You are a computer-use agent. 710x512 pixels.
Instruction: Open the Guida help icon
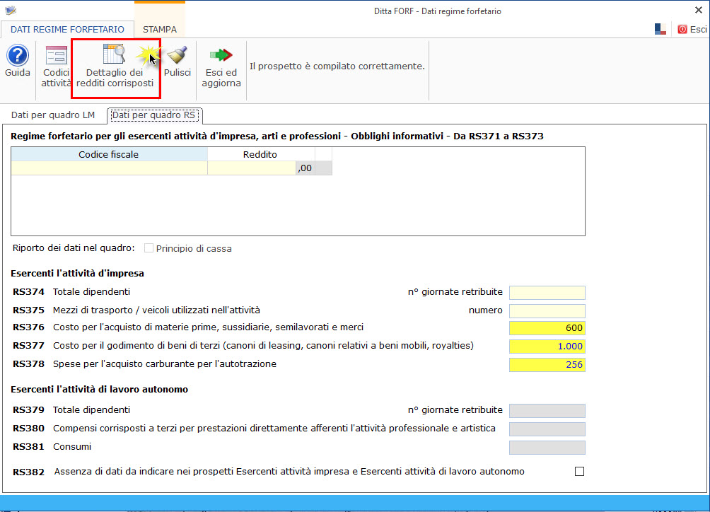click(x=18, y=57)
